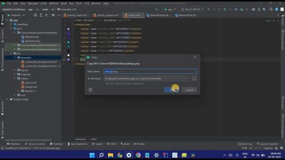The image size is (285, 160).
Task: Open the VCS menu
Action: pos(87,4)
